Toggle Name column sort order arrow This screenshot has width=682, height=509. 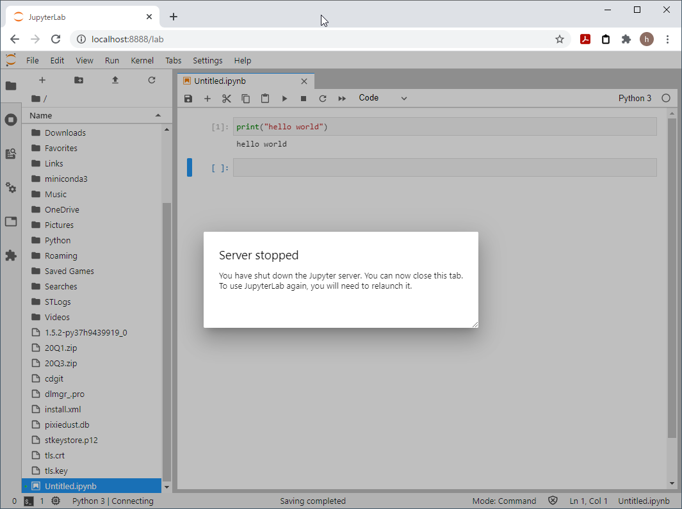[x=158, y=115]
